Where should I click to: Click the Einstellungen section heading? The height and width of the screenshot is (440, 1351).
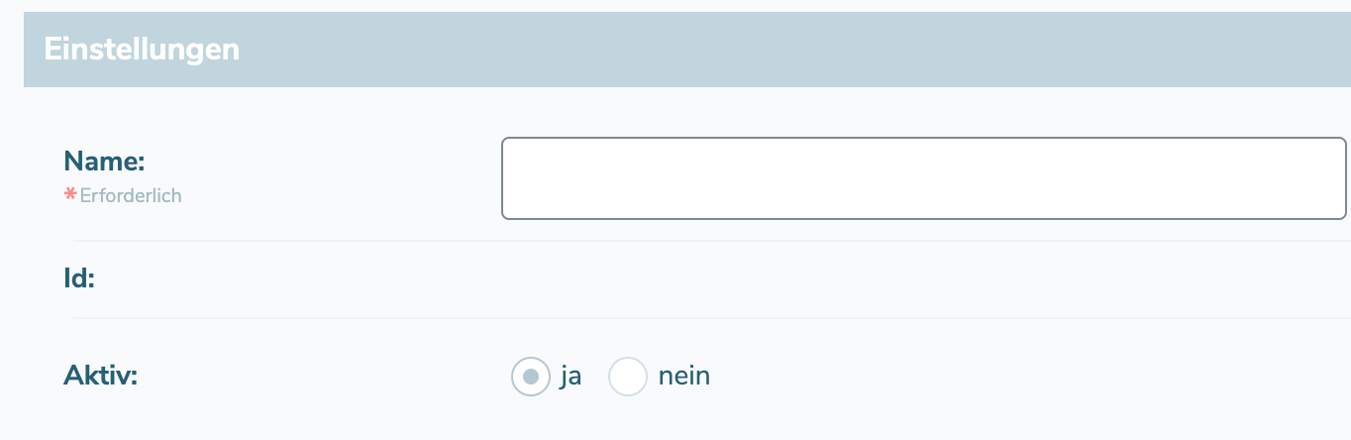[x=142, y=50]
